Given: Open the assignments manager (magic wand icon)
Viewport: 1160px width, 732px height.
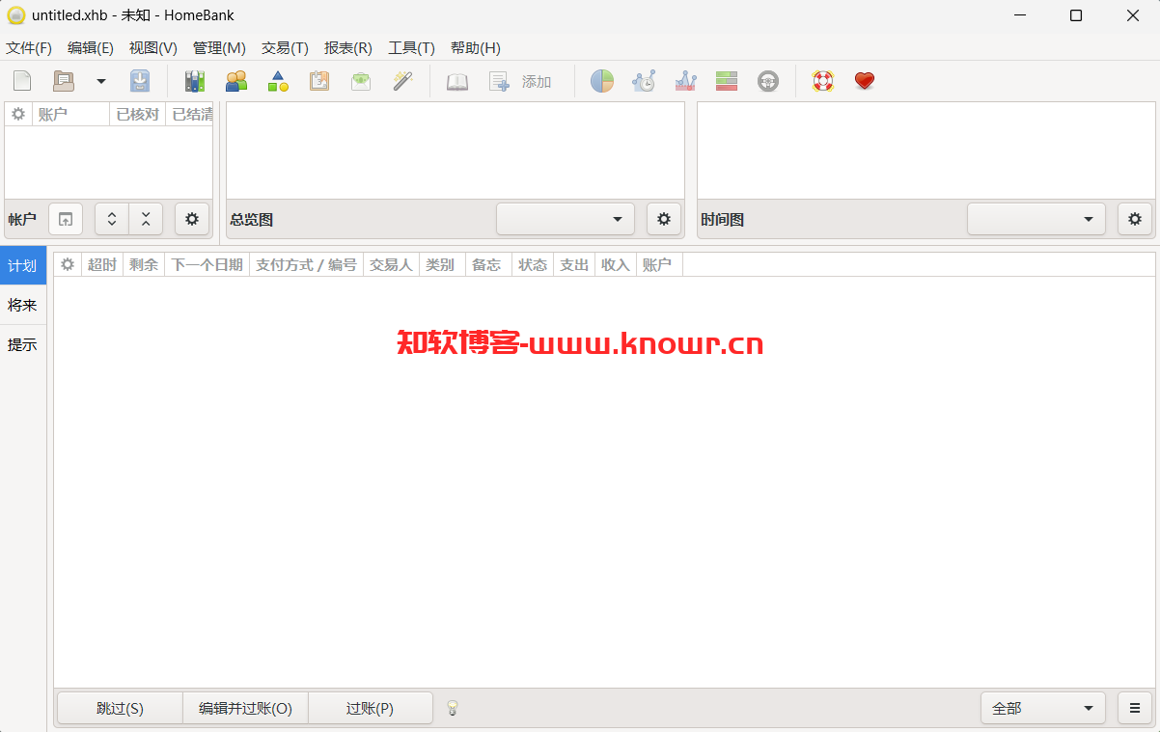Looking at the screenshot, I should point(402,82).
